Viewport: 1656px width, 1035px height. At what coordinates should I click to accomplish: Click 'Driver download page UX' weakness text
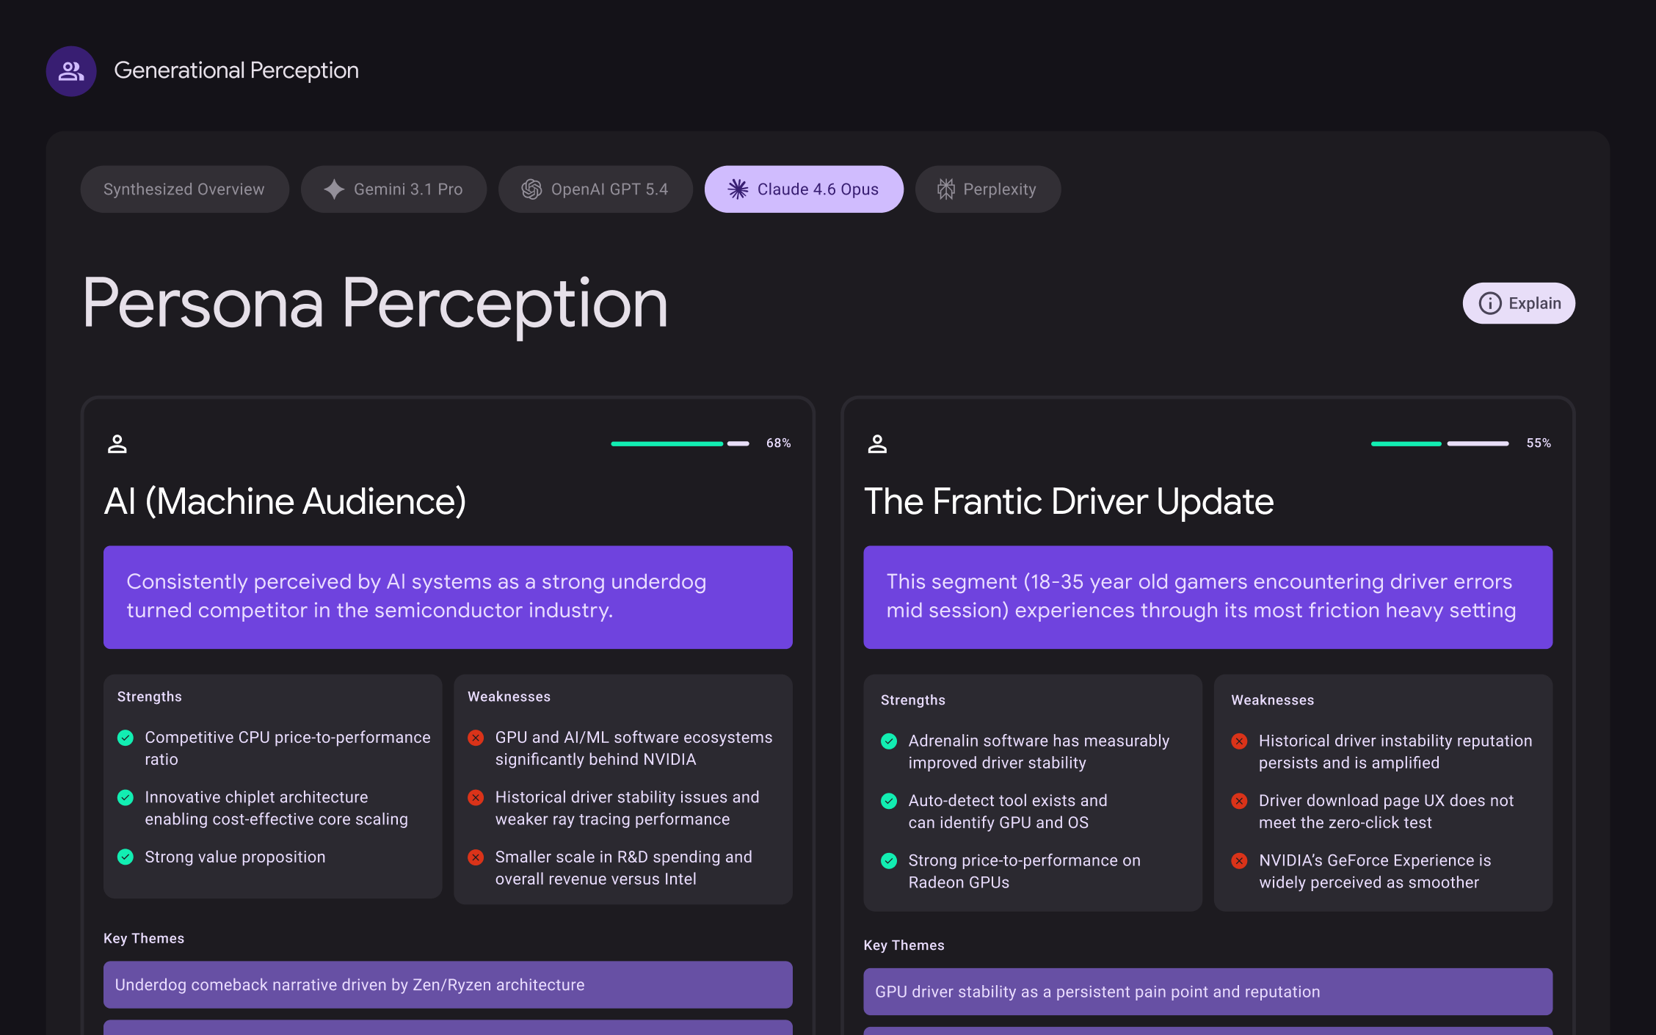click(1386, 811)
